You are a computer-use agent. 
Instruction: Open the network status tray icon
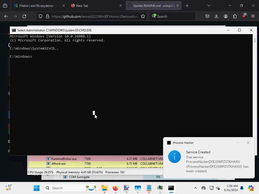(211, 188)
